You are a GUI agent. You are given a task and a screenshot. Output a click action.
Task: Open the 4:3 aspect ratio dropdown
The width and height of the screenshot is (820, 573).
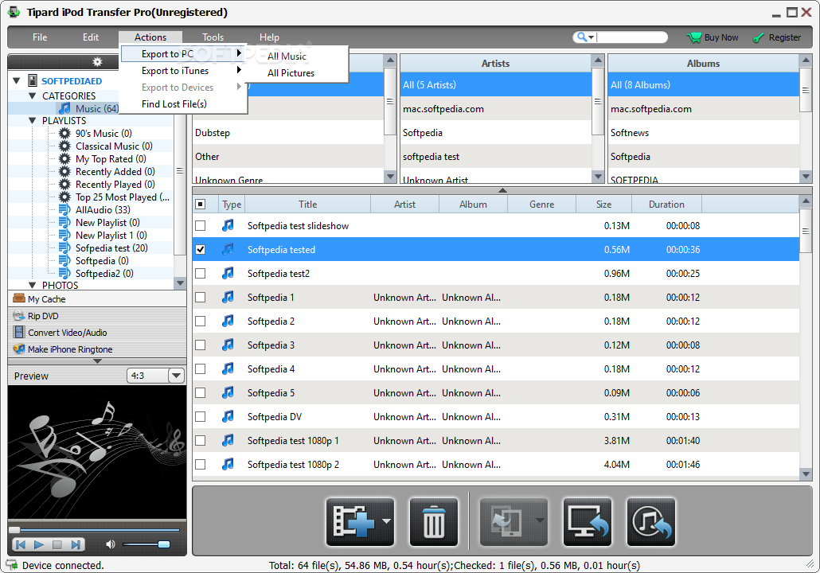tap(176, 376)
